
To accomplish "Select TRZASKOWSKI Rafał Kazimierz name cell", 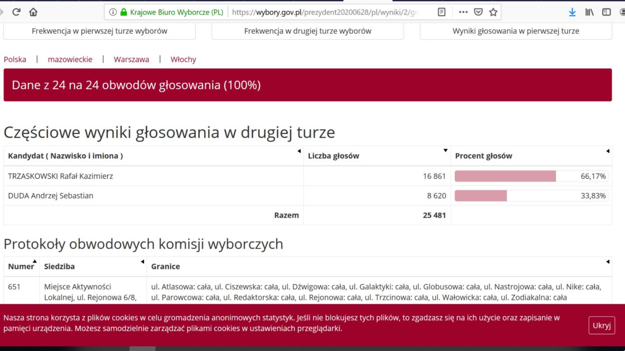I will pyautogui.click(x=153, y=176).
